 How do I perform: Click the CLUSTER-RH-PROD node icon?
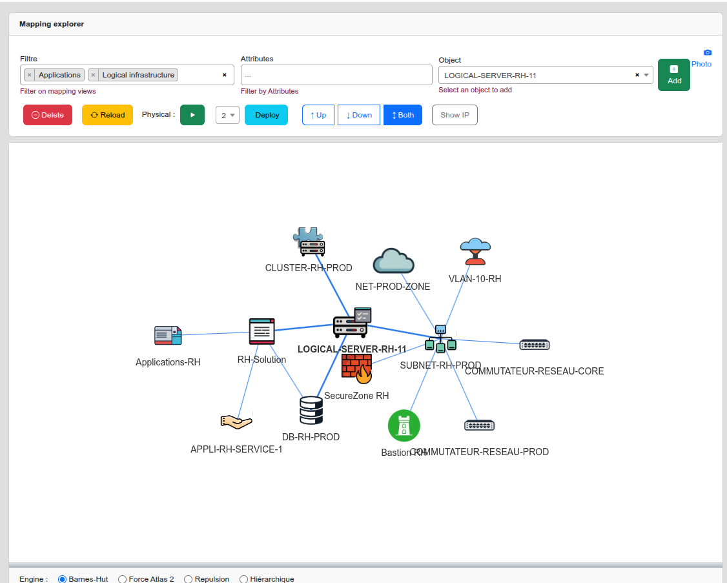309,242
